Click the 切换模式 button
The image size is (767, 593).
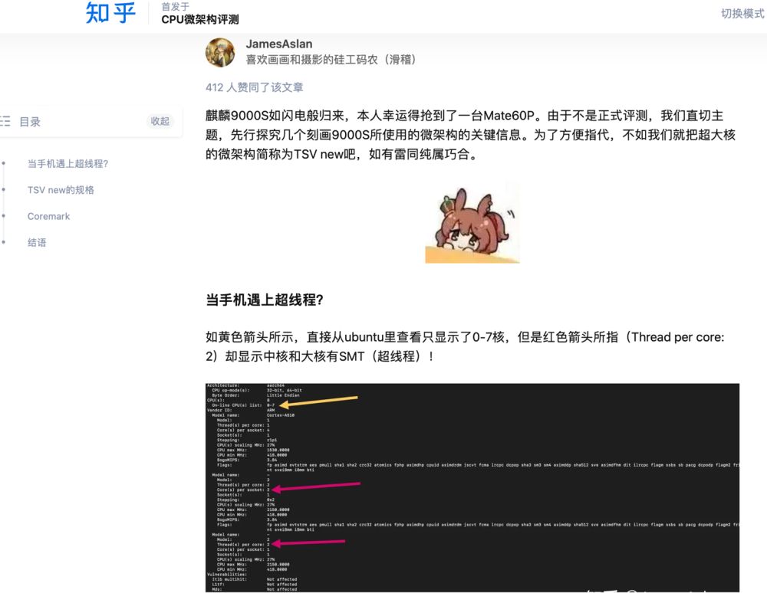pyautogui.click(x=742, y=14)
